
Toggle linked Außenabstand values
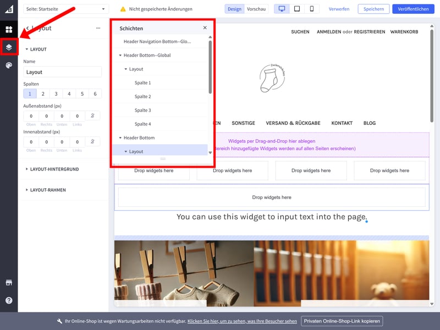94,116
